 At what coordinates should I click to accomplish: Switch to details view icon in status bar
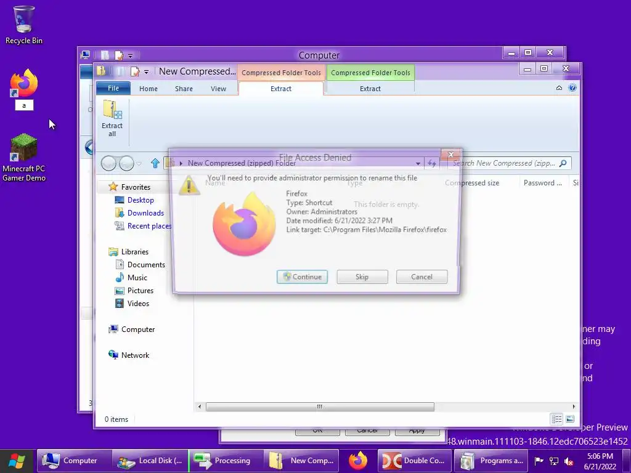click(556, 419)
